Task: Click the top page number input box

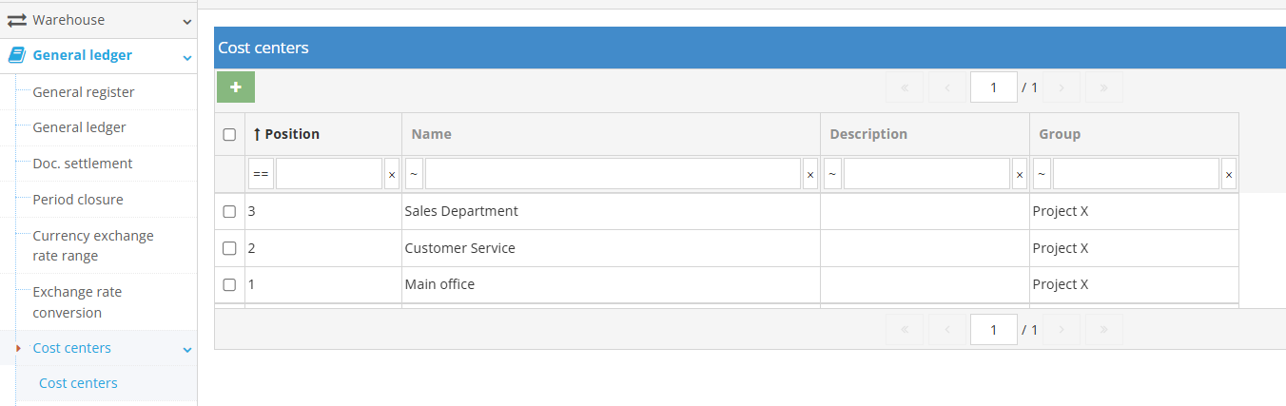Action: 993,87
